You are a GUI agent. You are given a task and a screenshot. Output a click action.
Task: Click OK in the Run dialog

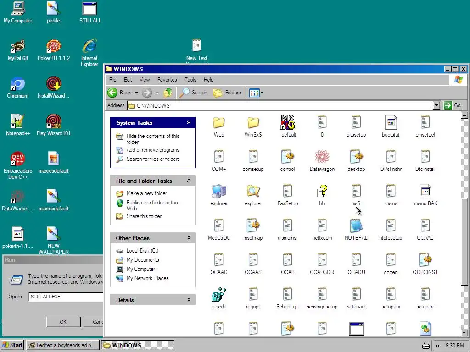(x=63, y=322)
